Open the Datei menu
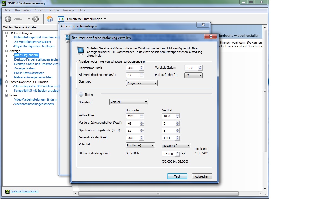 pos(7,10)
